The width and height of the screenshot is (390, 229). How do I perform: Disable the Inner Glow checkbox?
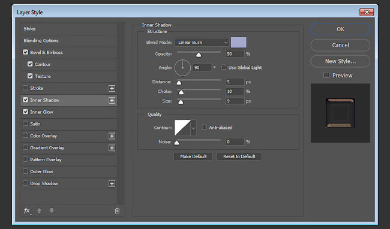point(25,112)
